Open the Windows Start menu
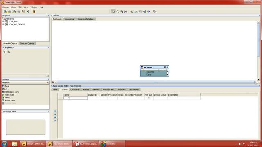Image resolution: width=262 pixels, height=147 pixels. (x=5, y=144)
